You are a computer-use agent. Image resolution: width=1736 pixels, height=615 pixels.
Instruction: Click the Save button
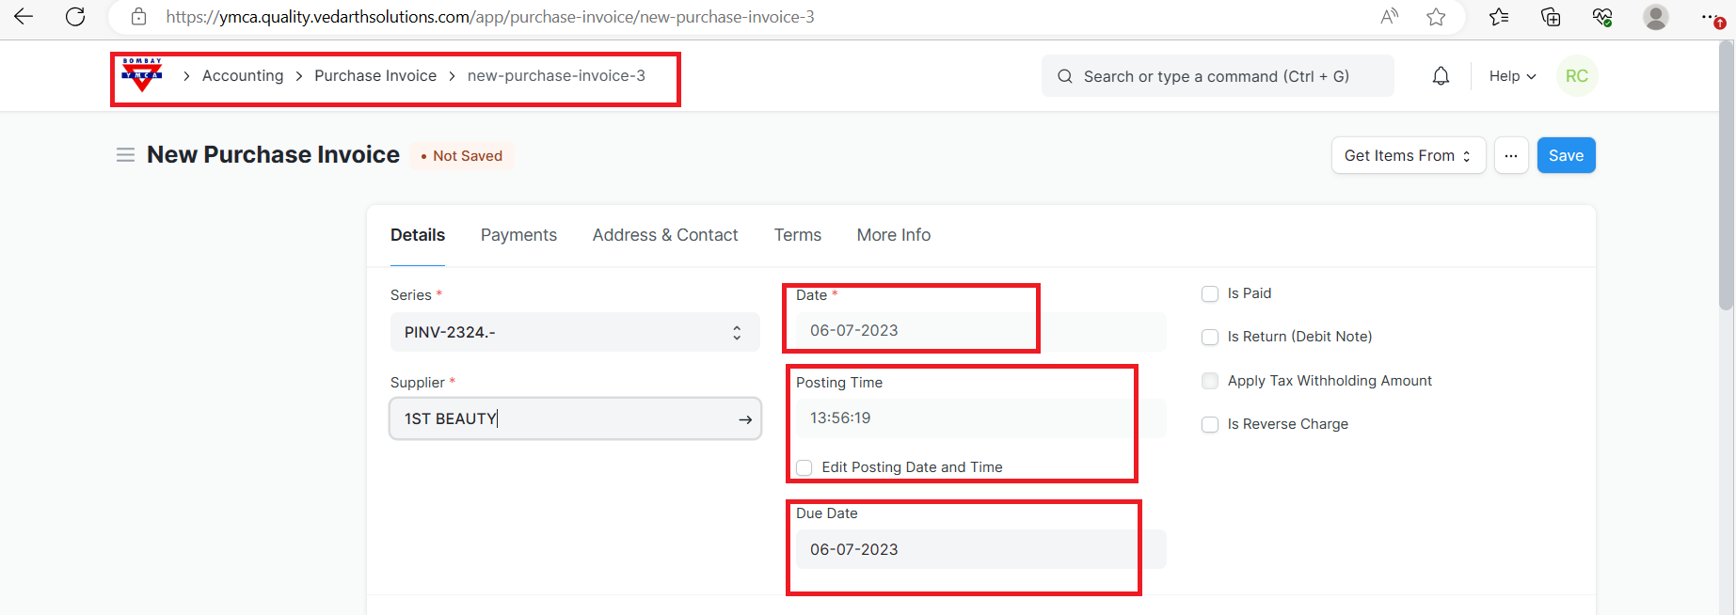1566,156
